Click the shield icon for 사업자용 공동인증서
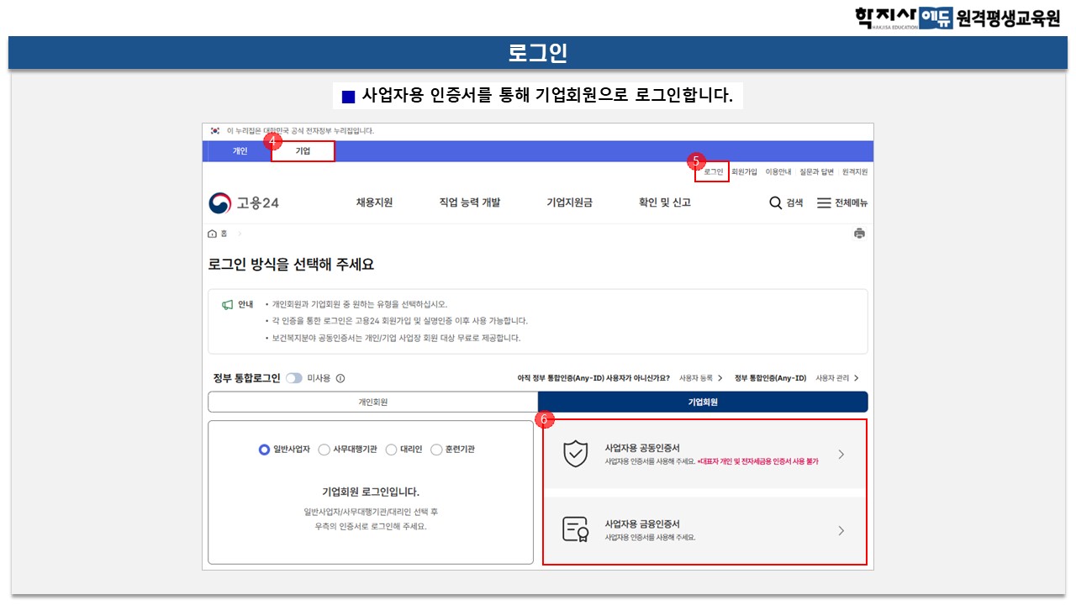1076x605 pixels. coord(575,454)
